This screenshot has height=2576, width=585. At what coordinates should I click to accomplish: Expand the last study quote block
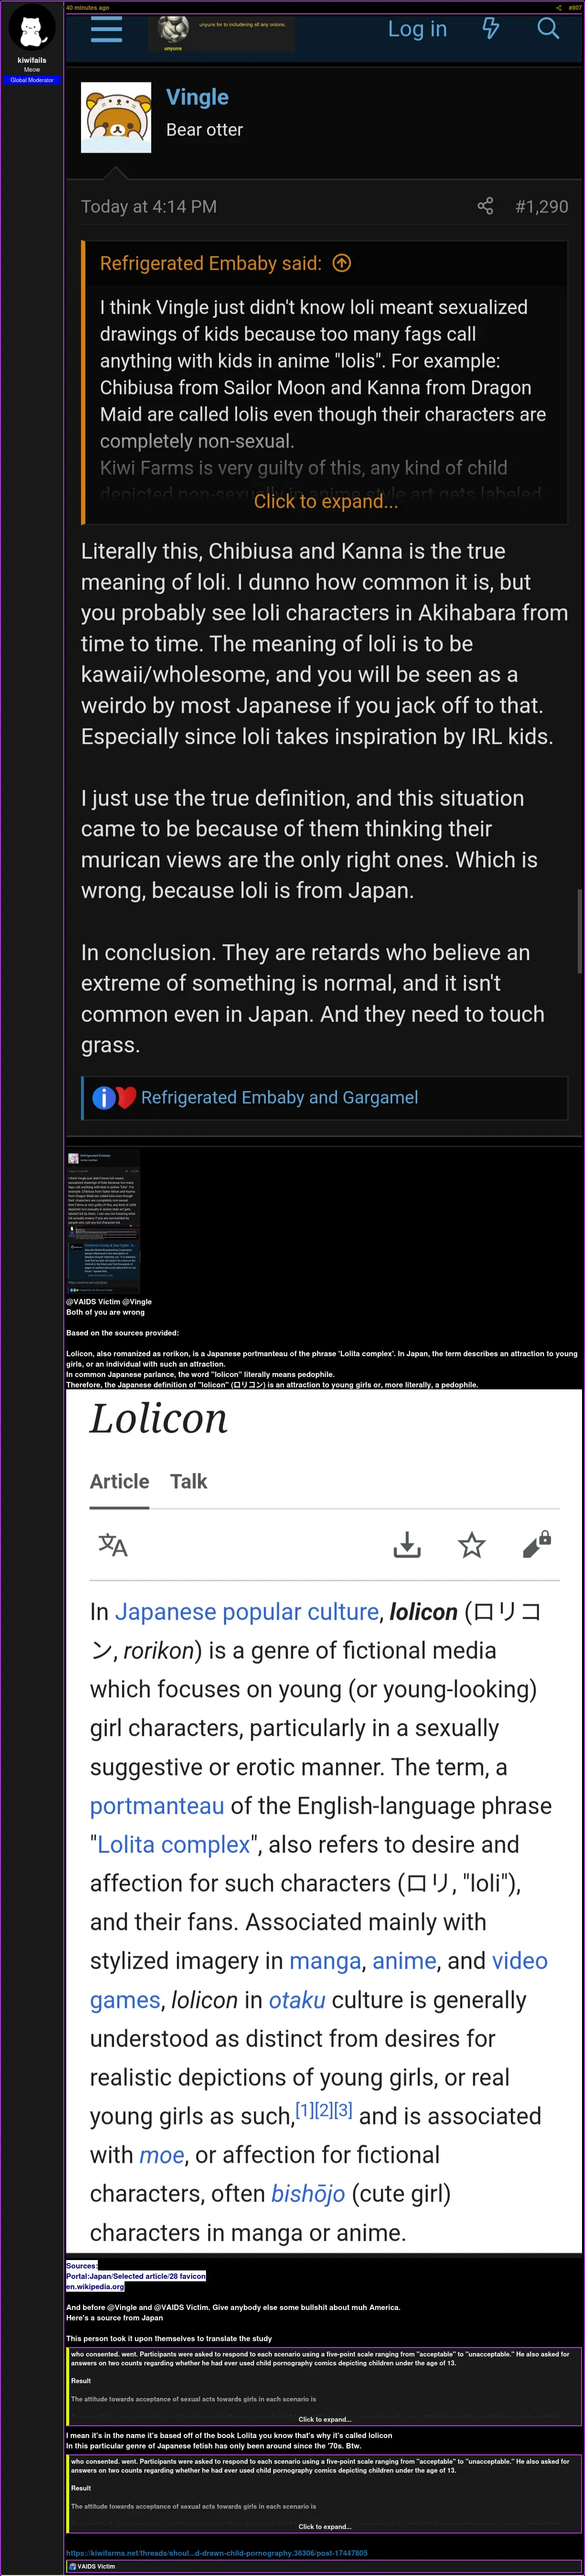[325, 2526]
